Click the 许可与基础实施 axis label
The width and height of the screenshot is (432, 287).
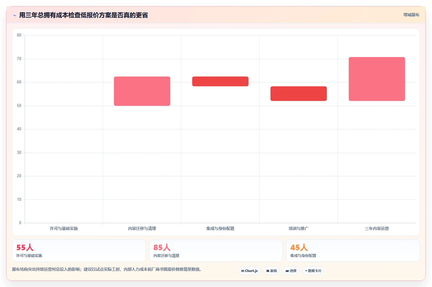coord(64,228)
